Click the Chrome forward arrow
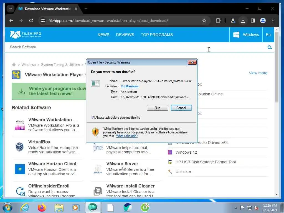The width and height of the screenshot is (284, 213). point(21,21)
